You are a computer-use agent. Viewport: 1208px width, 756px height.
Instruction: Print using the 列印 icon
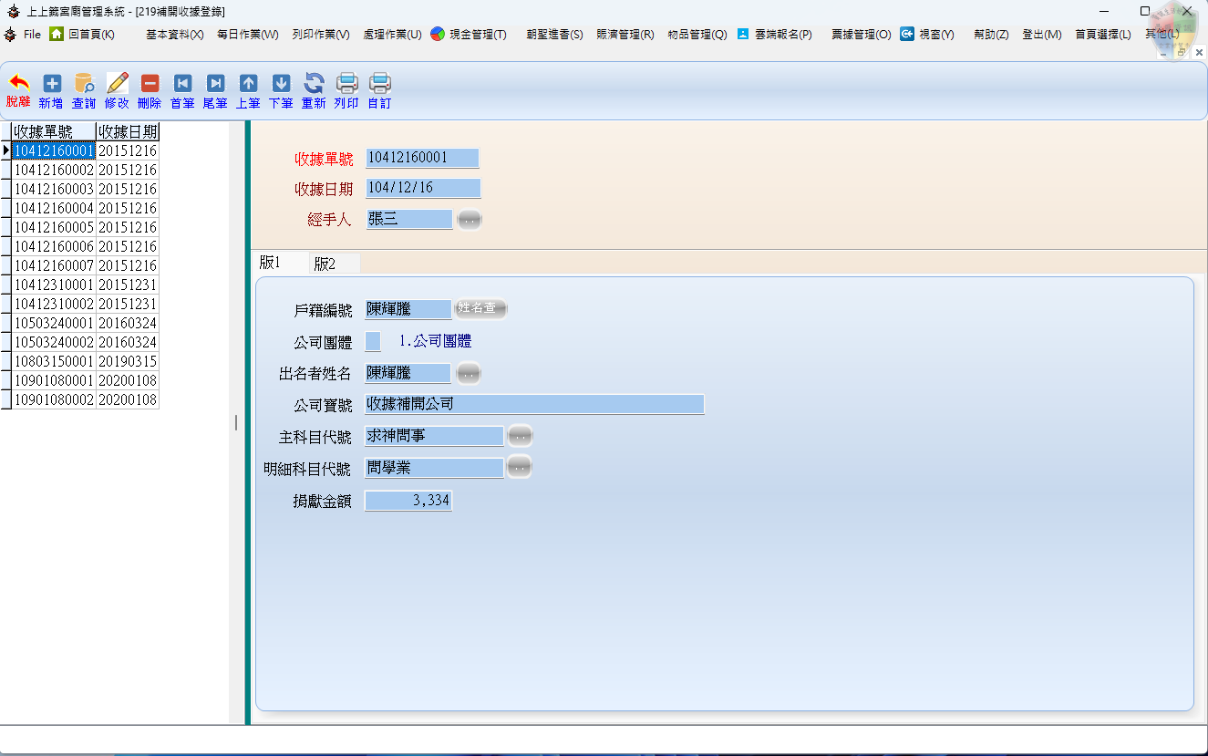click(346, 84)
